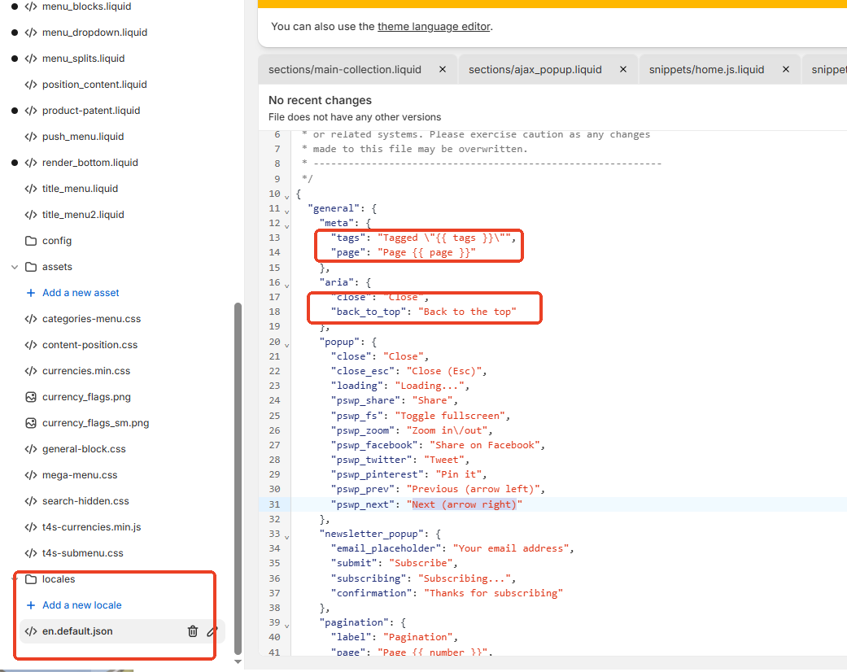Fold the "pagination" block at line 39
This screenshot has width=847, height=672.
tap(287, 625)
